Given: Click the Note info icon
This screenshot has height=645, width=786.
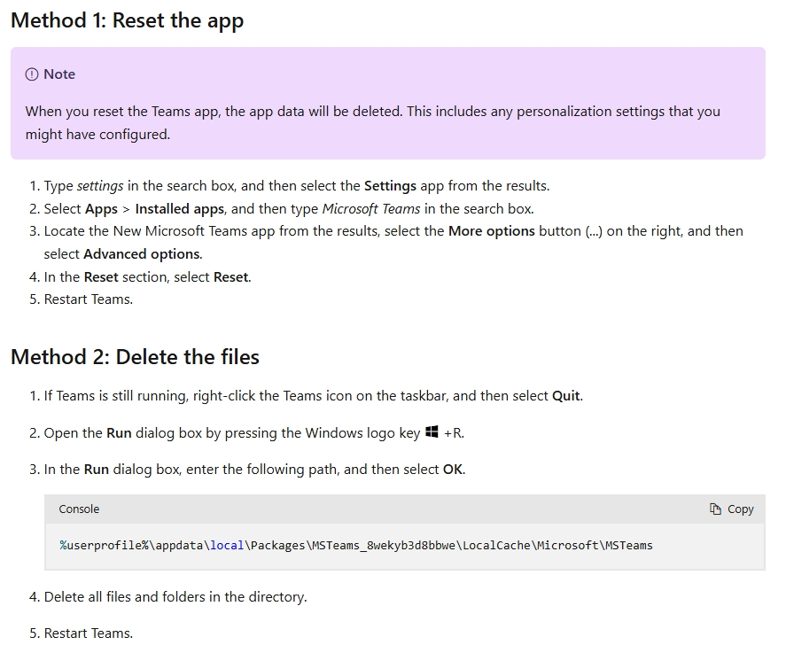Looking at the screenshot, I should click(32, 74).
